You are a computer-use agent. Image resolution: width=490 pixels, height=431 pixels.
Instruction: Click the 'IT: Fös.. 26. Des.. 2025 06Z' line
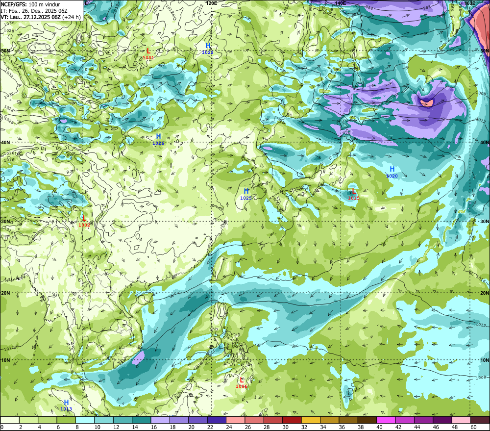tap(34, 11)
